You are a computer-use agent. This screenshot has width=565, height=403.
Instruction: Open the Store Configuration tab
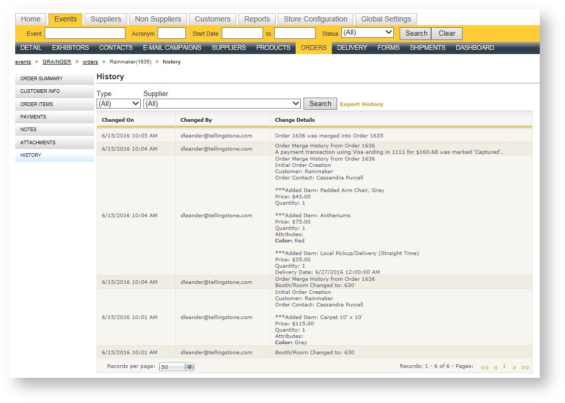(315, 19)
